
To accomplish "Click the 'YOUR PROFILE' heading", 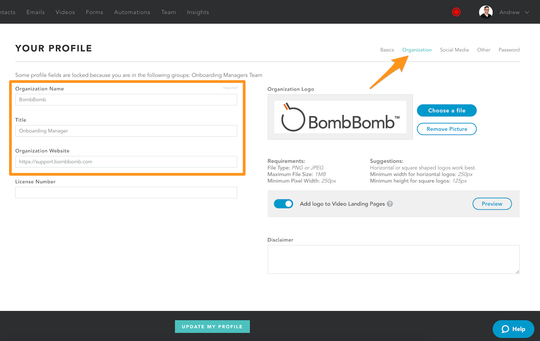I will pos(54,48).
